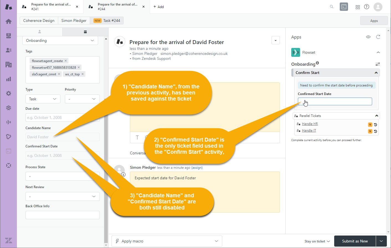Screen dimensions: 391x248
Task: Switch to the user details tab
Action: coord(40,32)
